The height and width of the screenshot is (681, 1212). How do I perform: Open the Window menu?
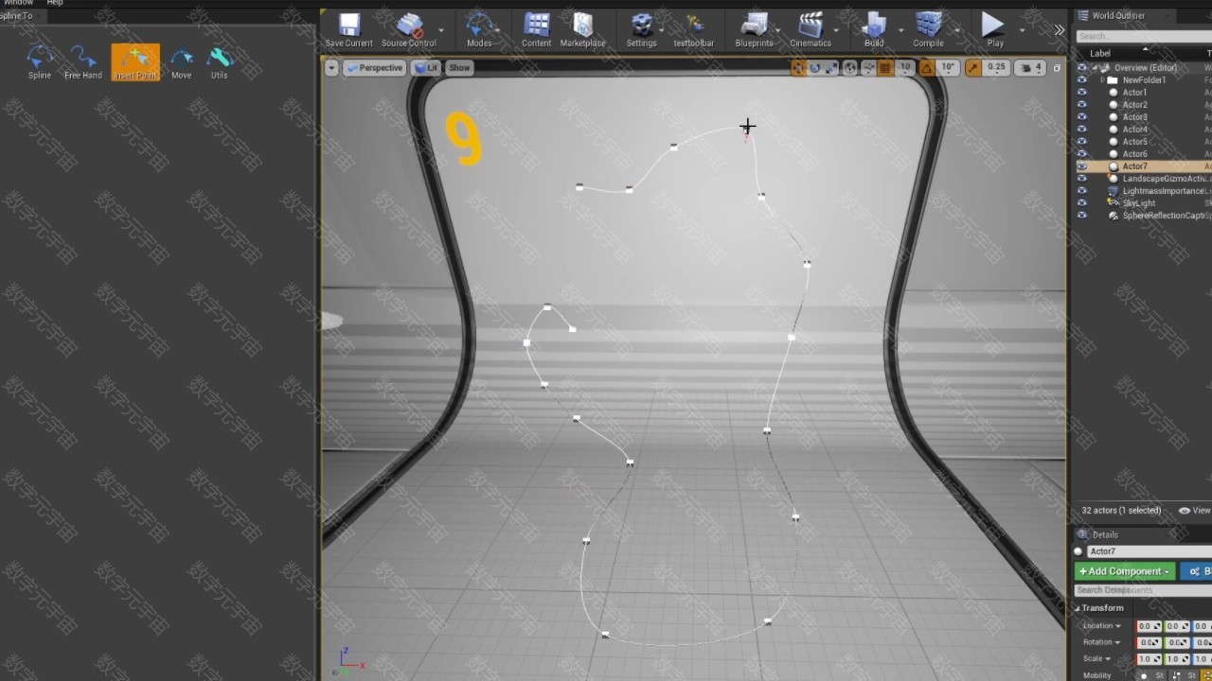pyautogui.click(x=18, y=3)
